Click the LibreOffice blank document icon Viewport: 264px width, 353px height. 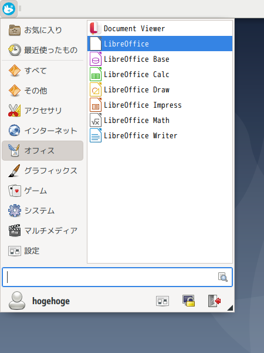[96, 44]
